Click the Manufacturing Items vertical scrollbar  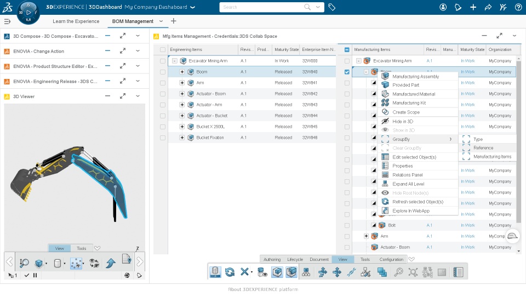point(519,141)
